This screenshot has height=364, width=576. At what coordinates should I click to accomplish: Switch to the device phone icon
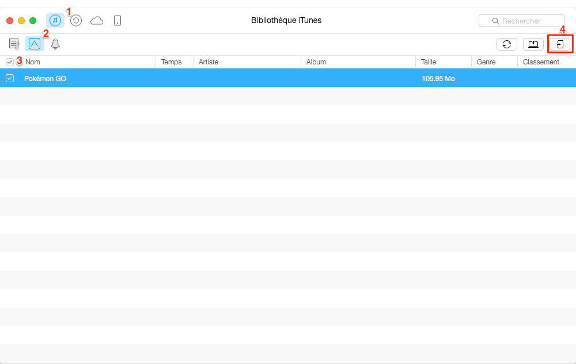tap(118, 21)
